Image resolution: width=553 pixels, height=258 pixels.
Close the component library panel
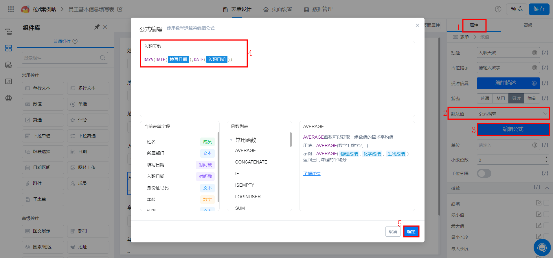(105, 27)
